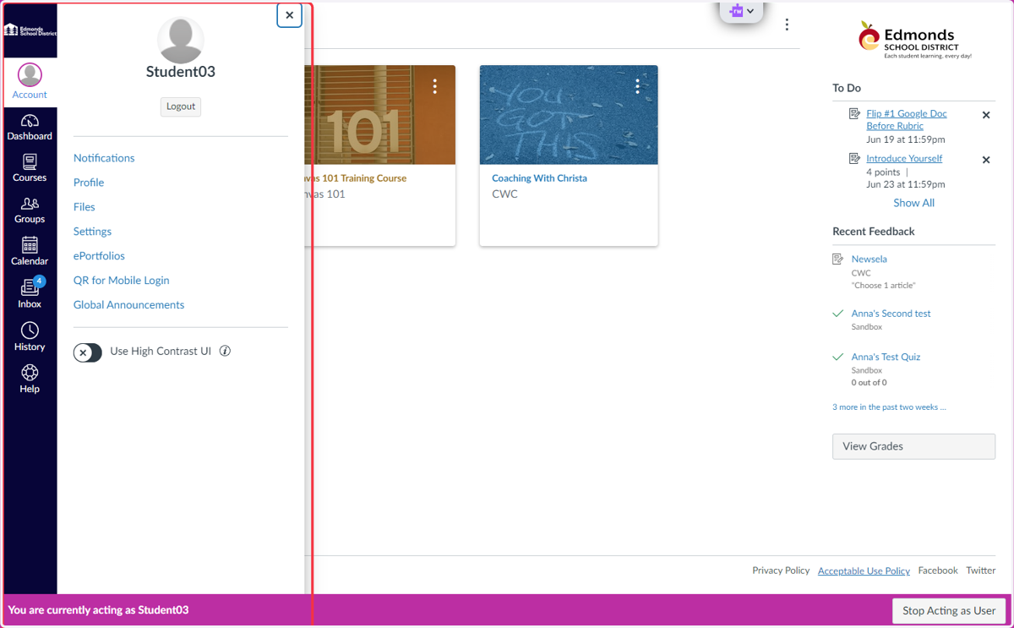Go to Dashboard in global navigation
Image resolution: width=1014 pixels, height=628 pixels.
pos(30,128)
